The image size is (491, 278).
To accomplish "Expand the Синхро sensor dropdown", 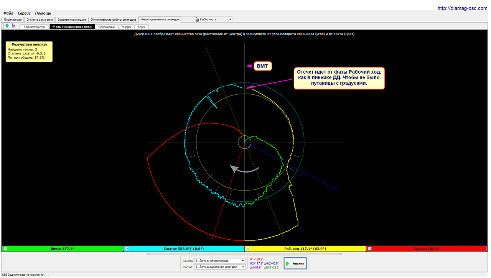I will (x=243, y=261).
